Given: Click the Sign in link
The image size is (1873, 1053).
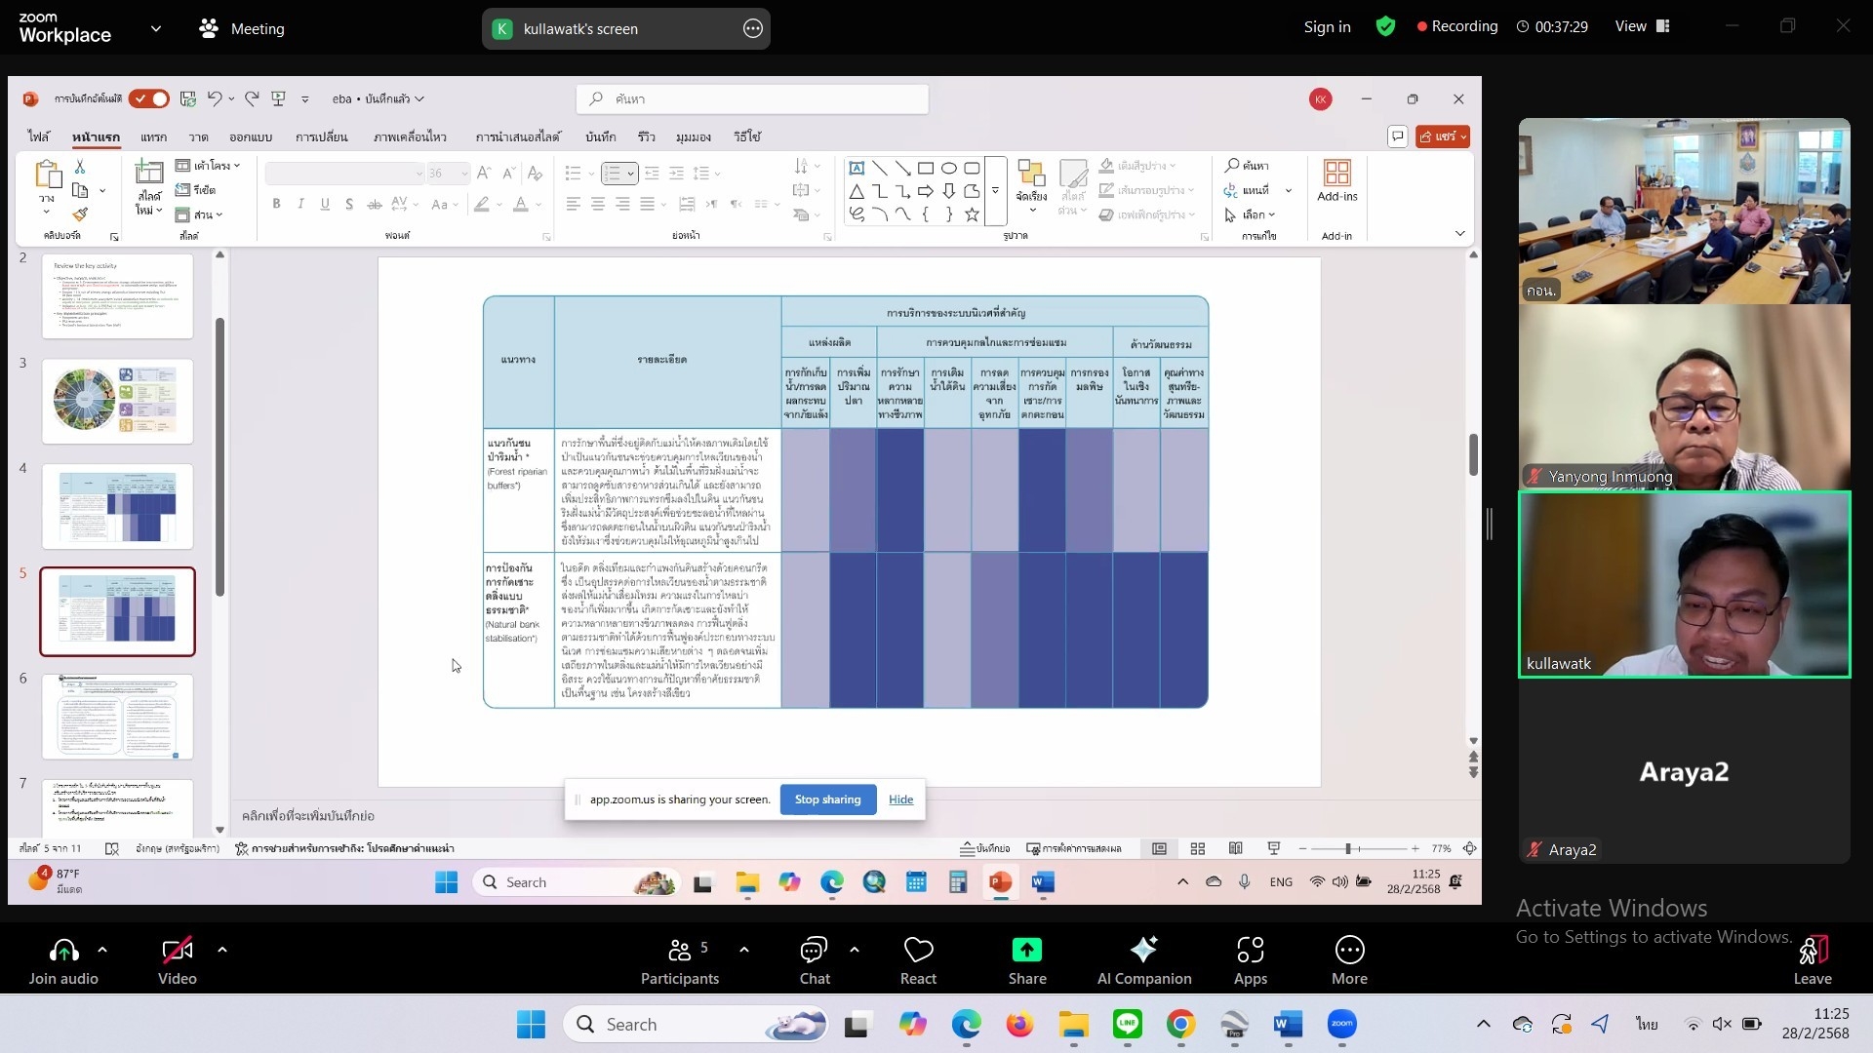Looking at the screenshot, I should point(1327,26).
